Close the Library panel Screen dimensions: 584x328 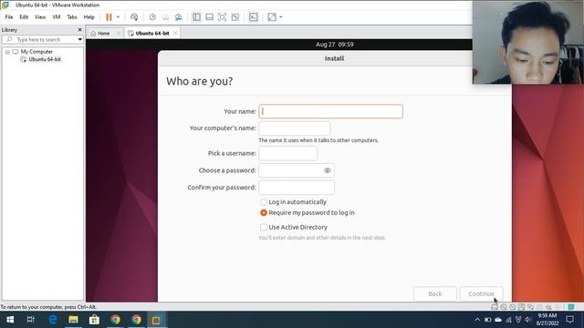[79, 30]
